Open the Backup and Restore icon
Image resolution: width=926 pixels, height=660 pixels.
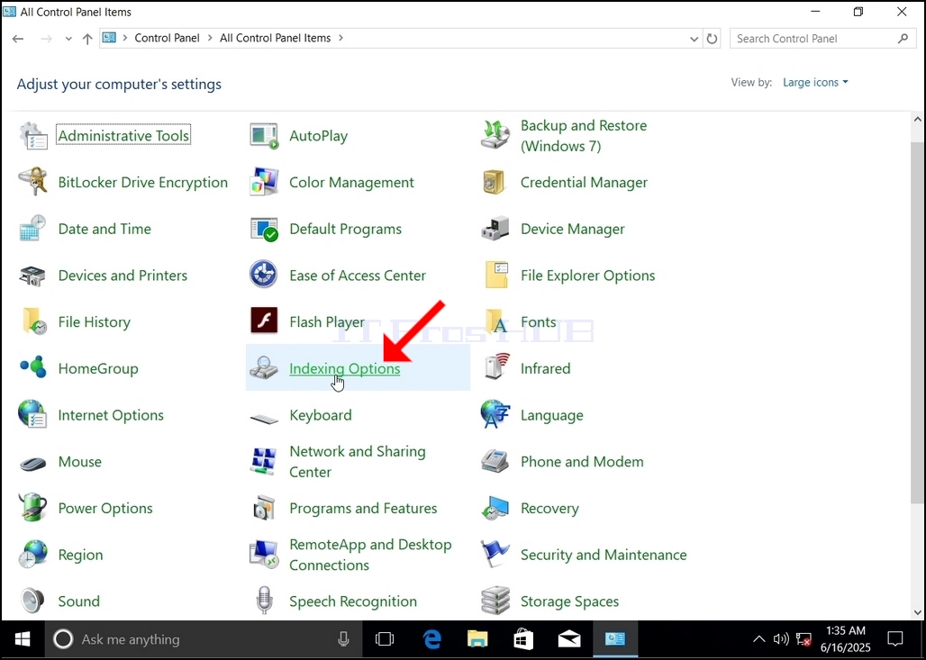click(495, 136)
